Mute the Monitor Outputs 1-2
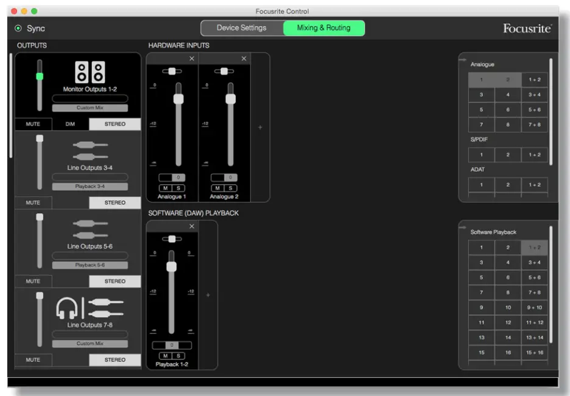Viewport: 570px width, 396px height. click(x=33, y=124)
